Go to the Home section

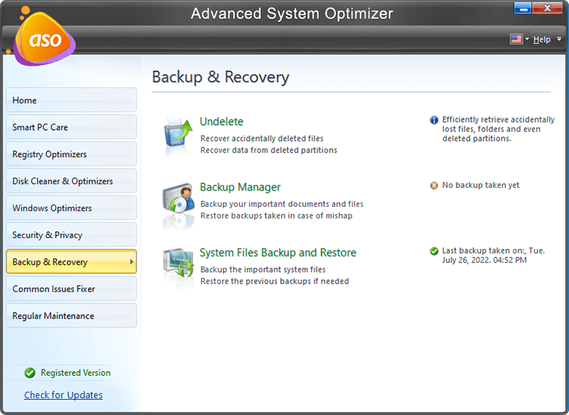click(x=72, y=100)
